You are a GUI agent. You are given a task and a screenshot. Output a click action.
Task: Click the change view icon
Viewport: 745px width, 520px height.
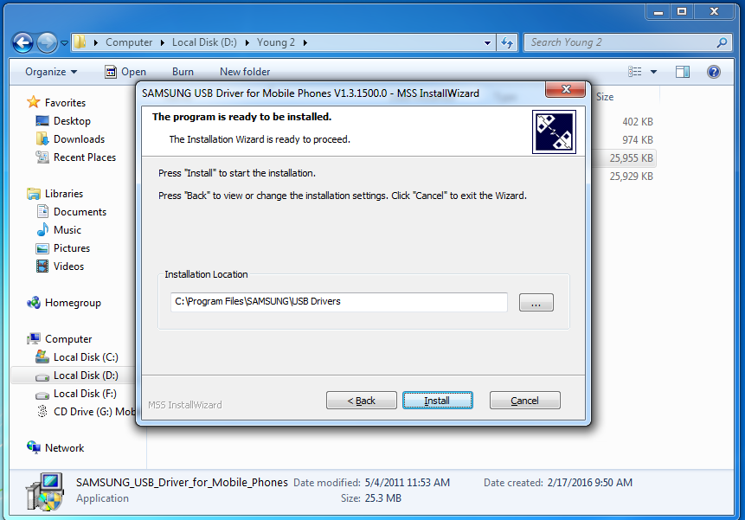pos(635,72)
